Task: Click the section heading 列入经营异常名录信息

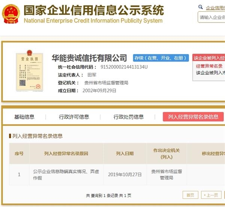Action: point(37,136)
